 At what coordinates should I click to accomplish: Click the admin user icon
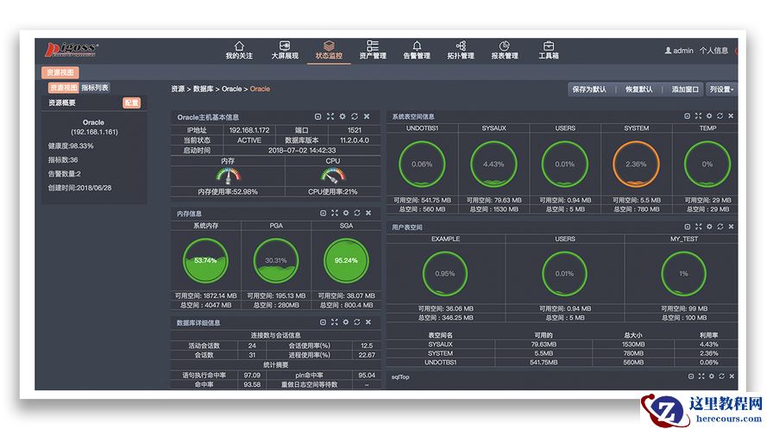pyautogui.click(x=668, y=50)
